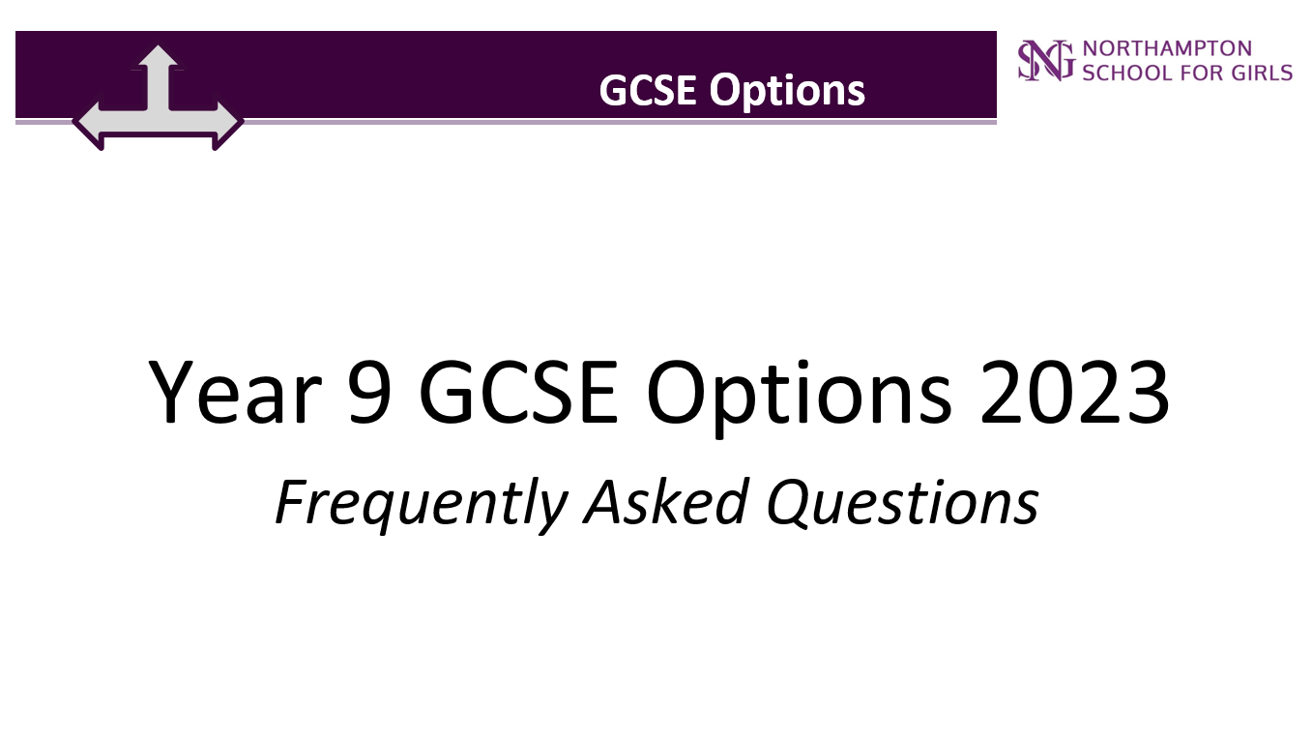The height and width of the screenshot is (738, 1313).
Task: Click the SNG monogram logo
Action: tap(1046, 60)
